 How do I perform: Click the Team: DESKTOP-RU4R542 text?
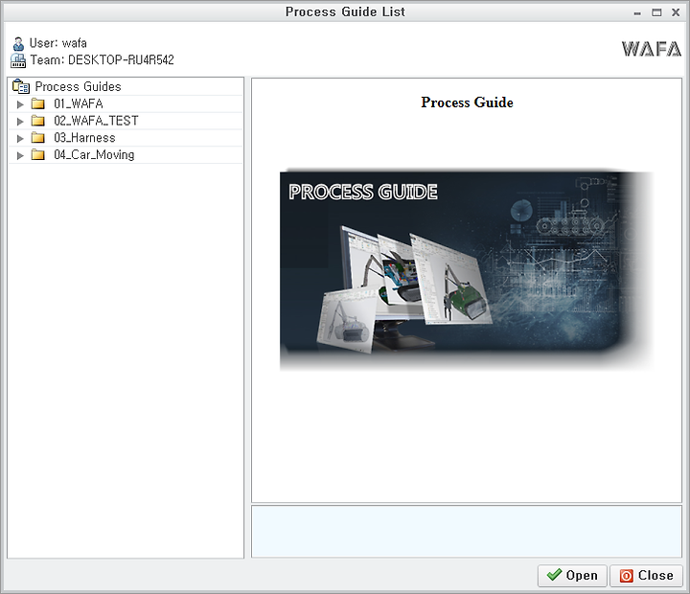pyautogui.click(x=103, y=59)
